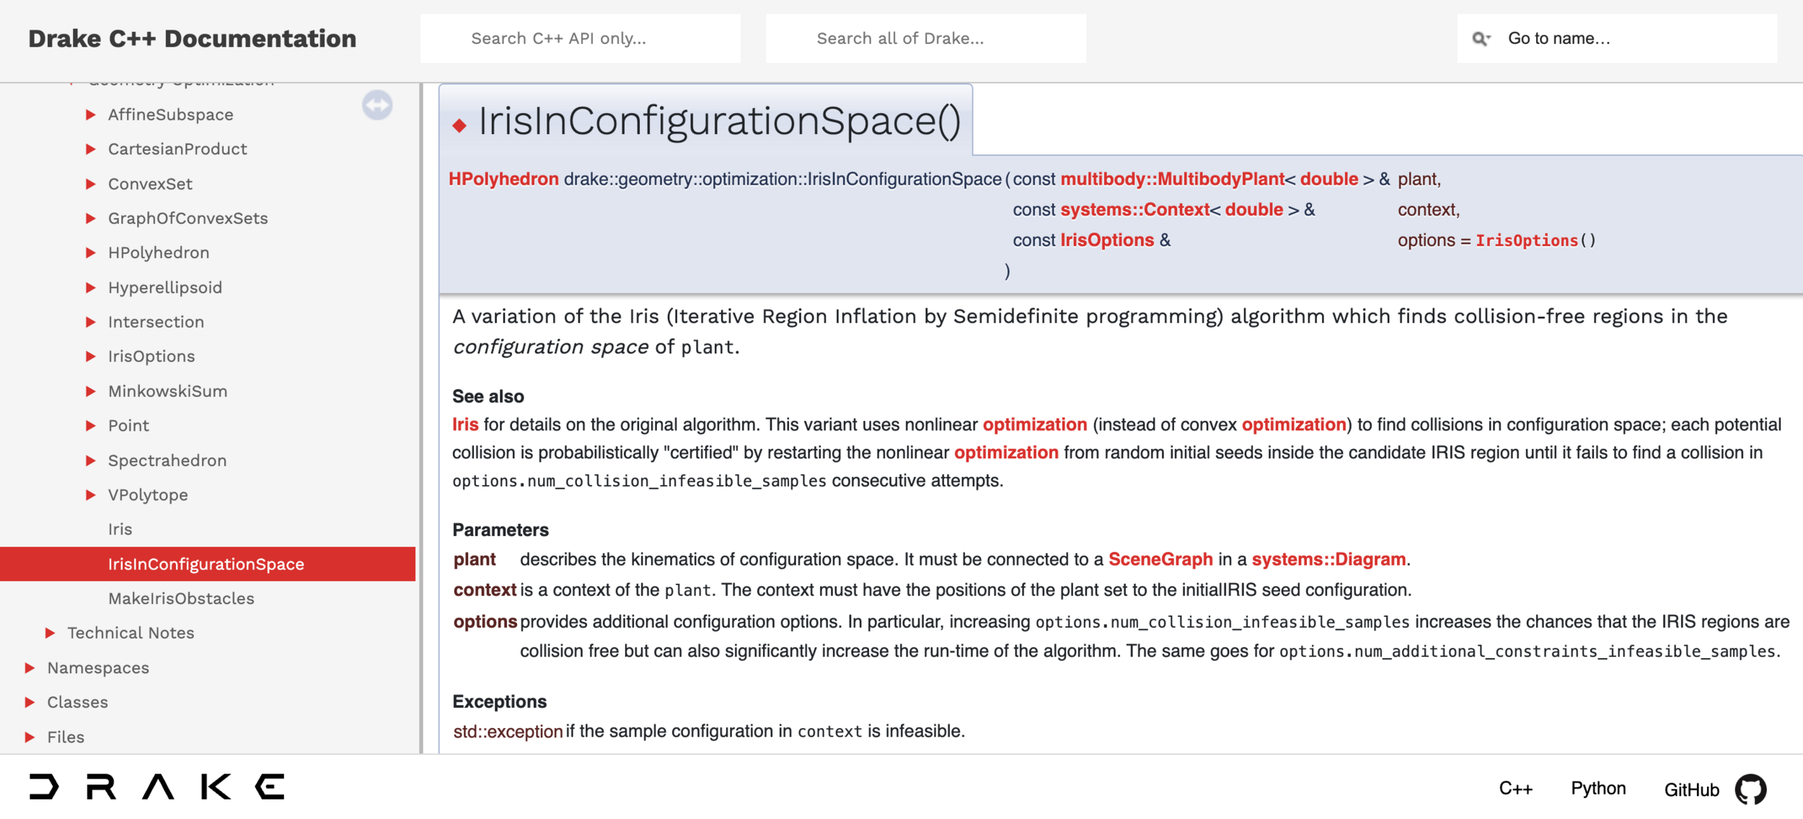The image size is (1803, 819).
Task: Click the Search C++ API only field
Action: (580, 39)
